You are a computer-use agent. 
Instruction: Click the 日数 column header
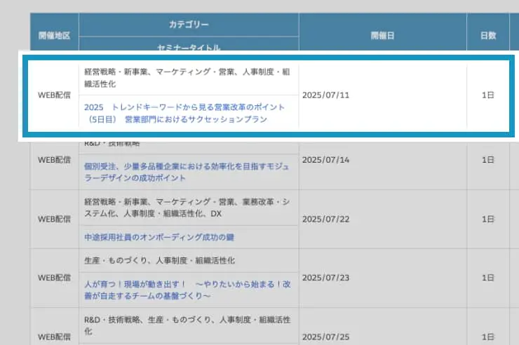click(x=488, y=34)
